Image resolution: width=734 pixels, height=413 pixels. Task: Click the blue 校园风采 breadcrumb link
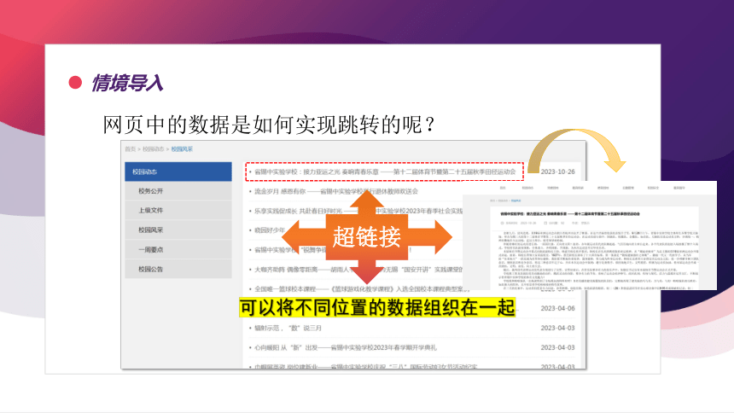pyautogui.click(x=182, y=149)
